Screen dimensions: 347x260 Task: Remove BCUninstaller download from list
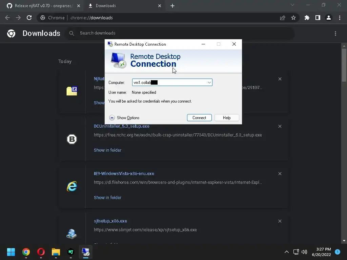coord(280,126)
